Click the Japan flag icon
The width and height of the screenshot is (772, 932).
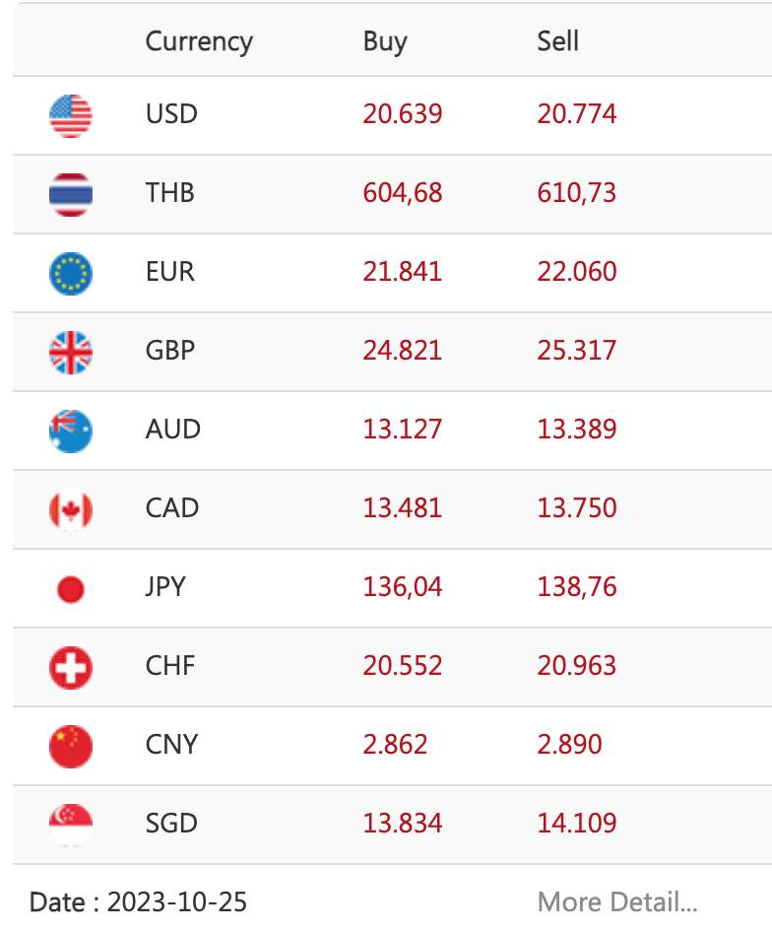[71, 589]
